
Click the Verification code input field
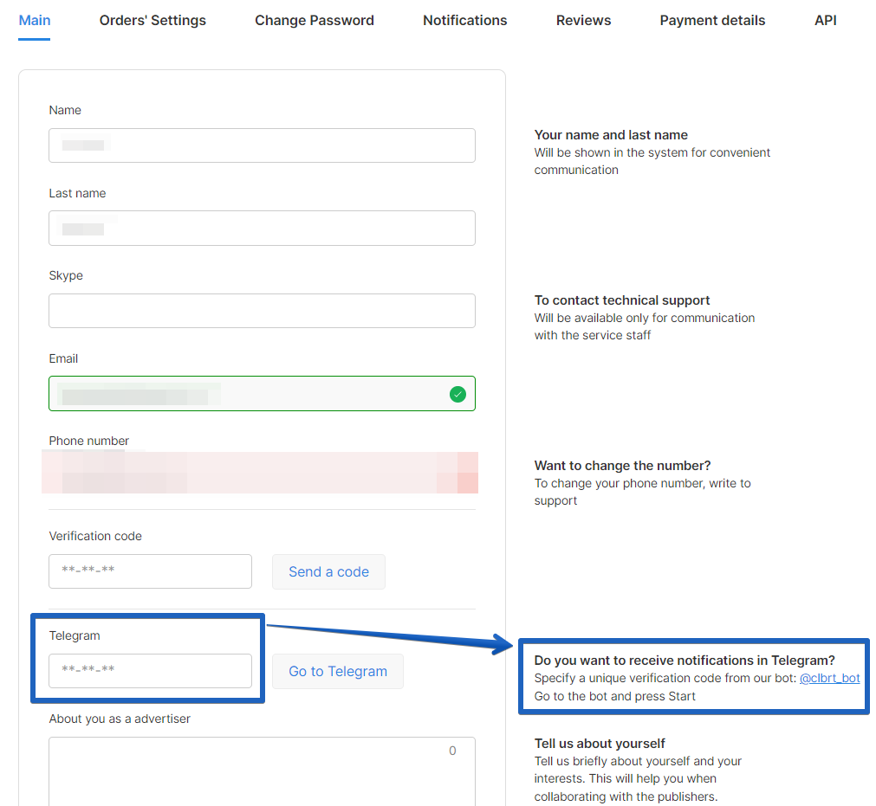coord(150,571)
